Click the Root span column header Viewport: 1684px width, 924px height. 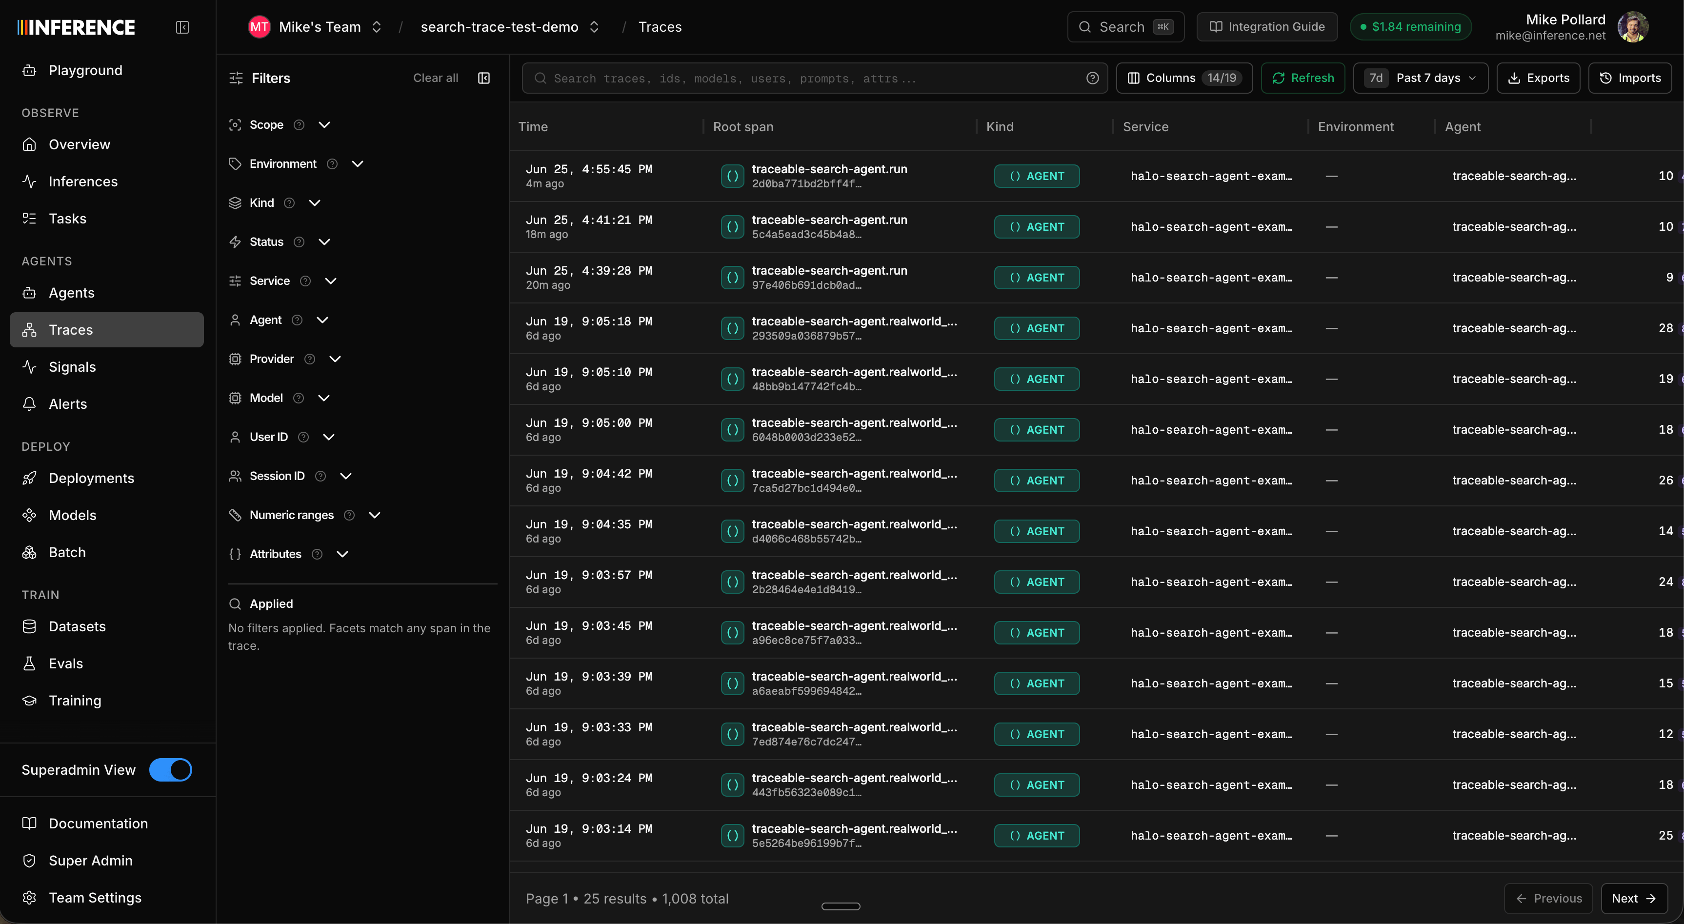click(x=742, y=127)
